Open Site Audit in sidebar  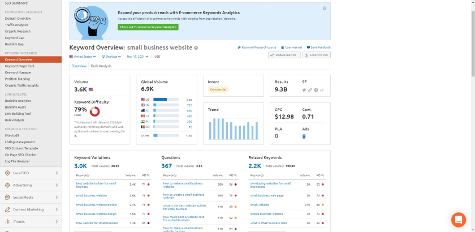(x=12, y=136)
